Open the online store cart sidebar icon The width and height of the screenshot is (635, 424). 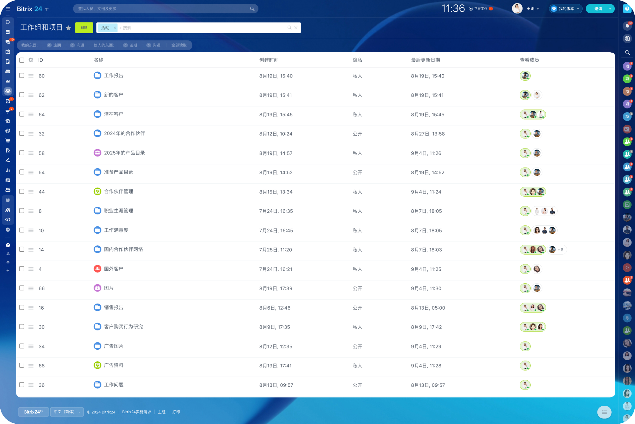point(8,141)
